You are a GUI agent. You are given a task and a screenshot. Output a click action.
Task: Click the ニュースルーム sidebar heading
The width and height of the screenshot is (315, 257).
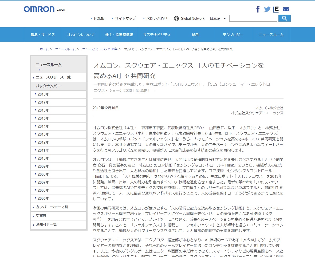point(49,65)
